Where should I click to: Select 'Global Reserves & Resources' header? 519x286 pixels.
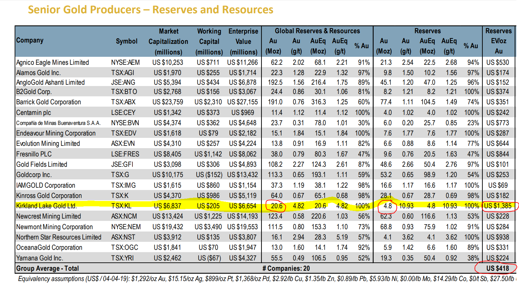pos(317,31)
